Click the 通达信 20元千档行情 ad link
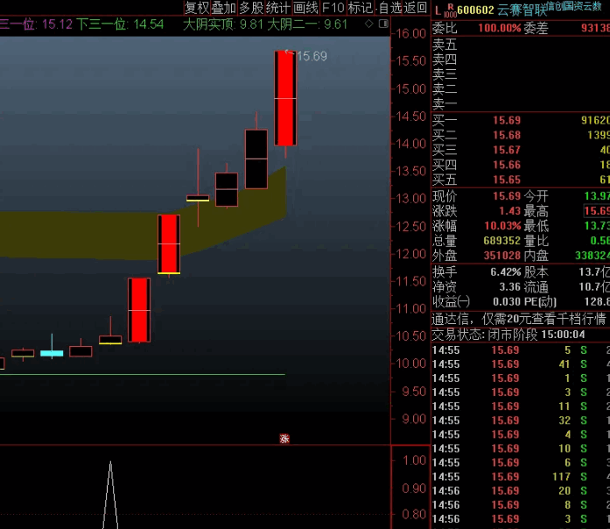610x529 pixels. (519, 319)
